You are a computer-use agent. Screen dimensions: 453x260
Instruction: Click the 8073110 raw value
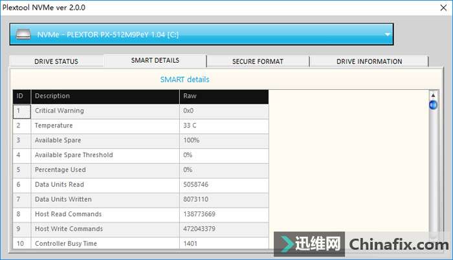pos(195,199)
